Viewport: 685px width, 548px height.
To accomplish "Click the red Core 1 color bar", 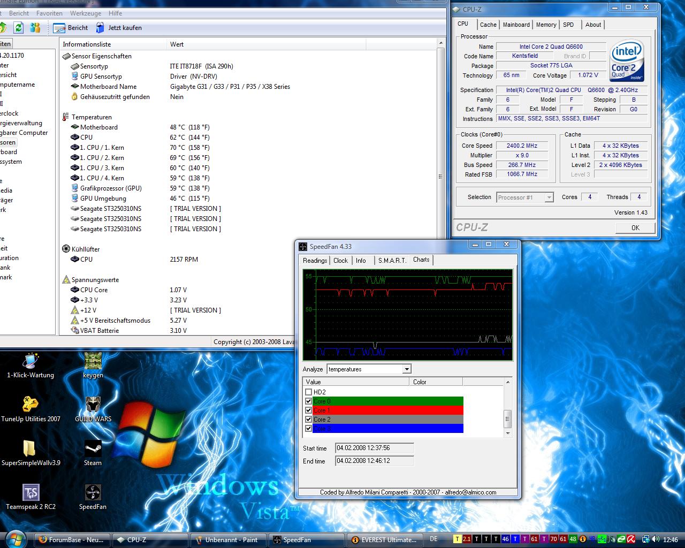I will [388, 410].
